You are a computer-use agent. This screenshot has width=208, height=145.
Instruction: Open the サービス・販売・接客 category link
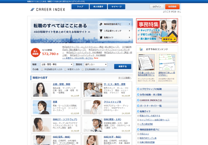[115, 84]
